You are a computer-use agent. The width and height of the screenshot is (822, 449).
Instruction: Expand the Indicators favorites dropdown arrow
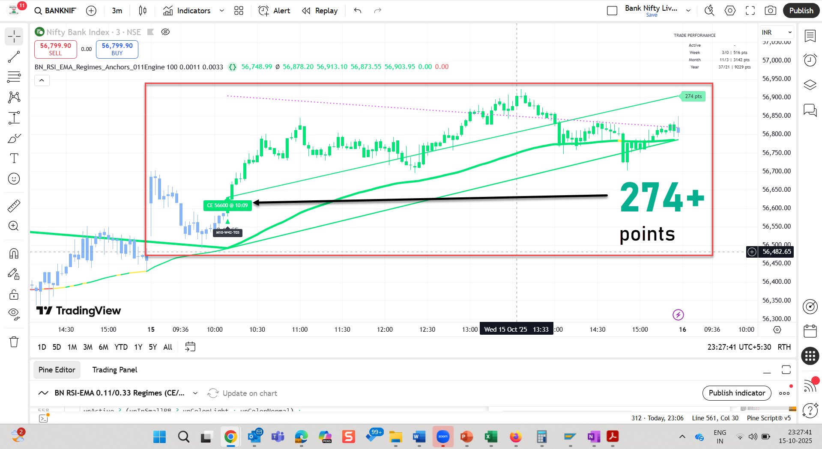click(221, 11)
